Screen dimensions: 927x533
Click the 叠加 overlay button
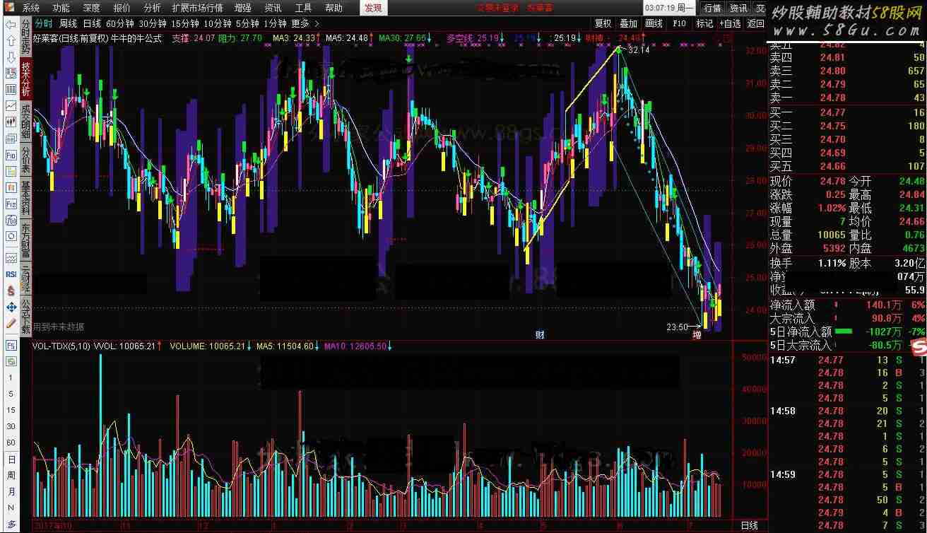tap(629, 23)
